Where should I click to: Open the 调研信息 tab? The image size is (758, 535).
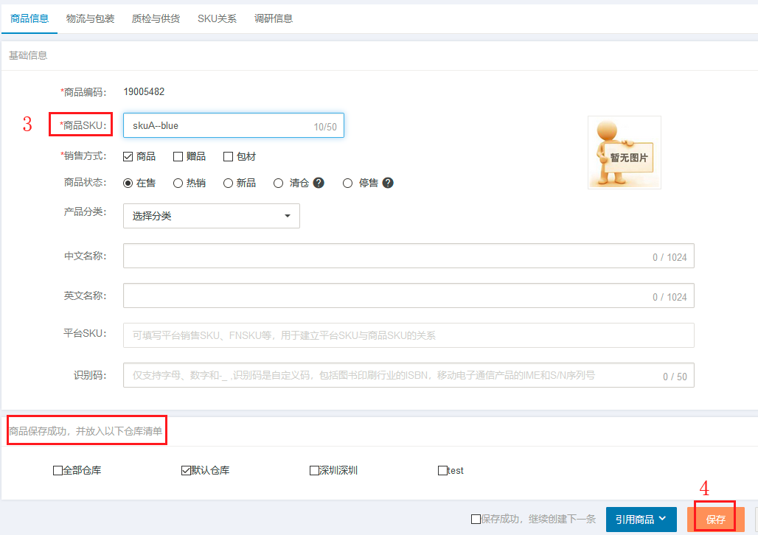click(274, 19)
